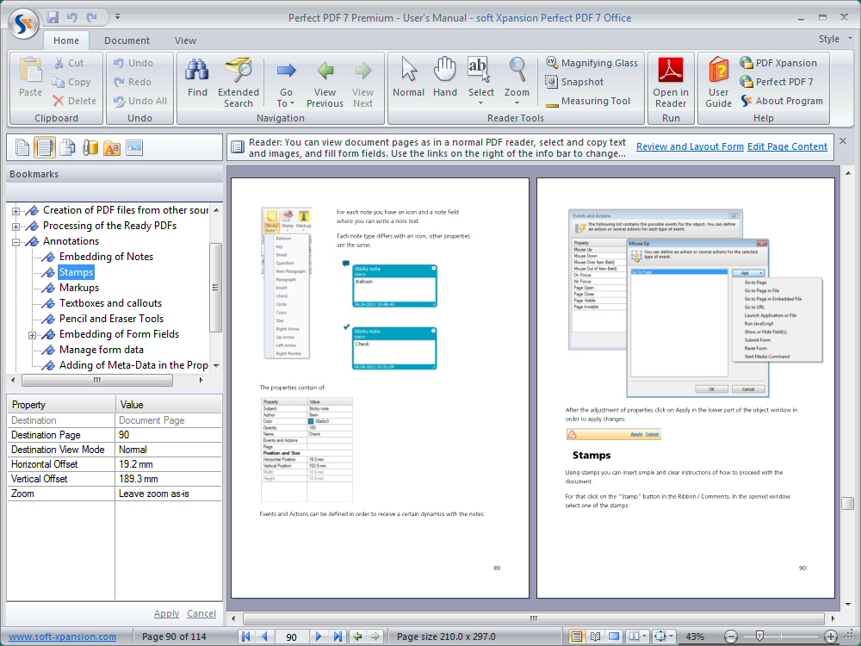Go to next page in status bar
861x646 pixels.
click(x=319, y=637)
